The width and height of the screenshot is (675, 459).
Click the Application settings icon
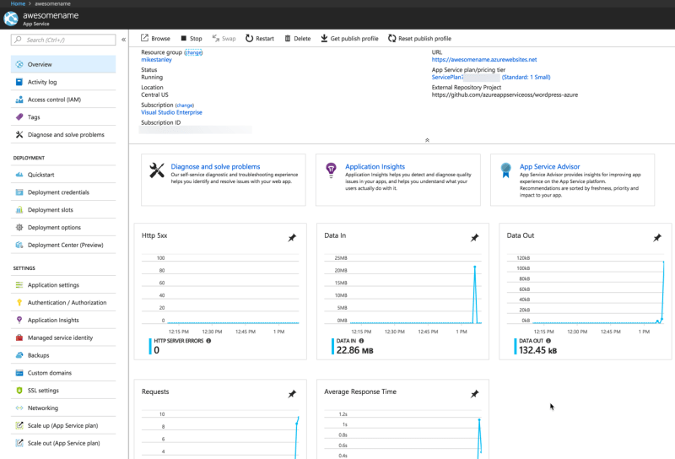(19, 285)
